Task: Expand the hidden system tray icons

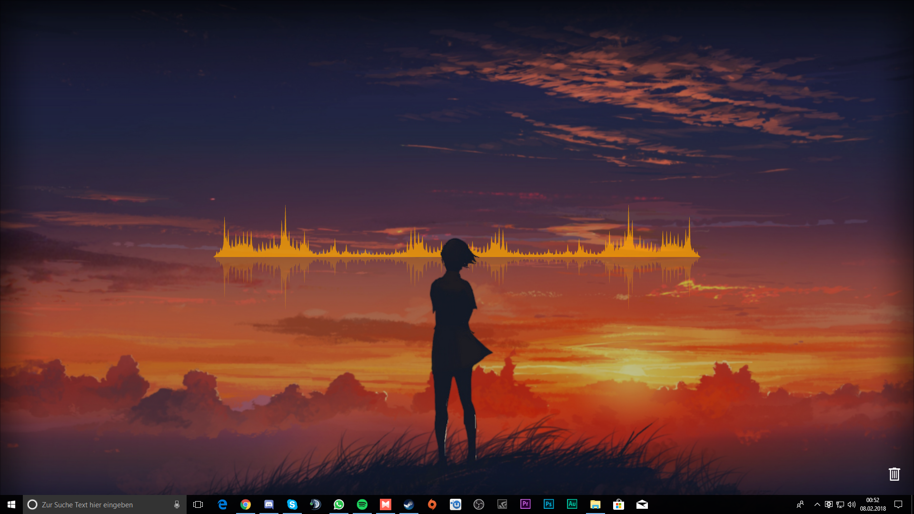Action: [817, 504]
